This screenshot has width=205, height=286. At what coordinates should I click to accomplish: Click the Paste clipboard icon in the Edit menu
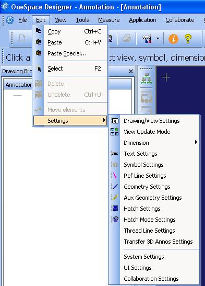(x=39, y=42)
